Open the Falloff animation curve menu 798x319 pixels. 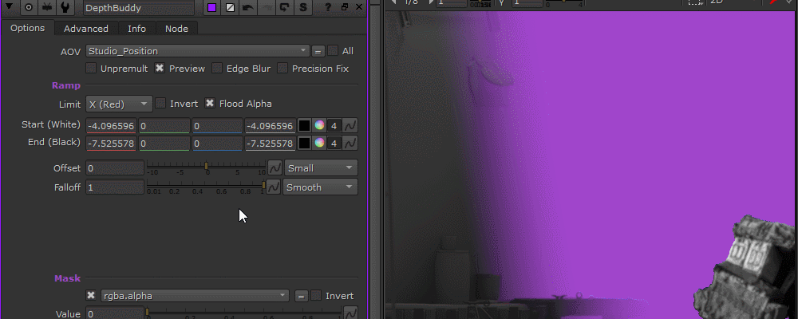[273, 187]
